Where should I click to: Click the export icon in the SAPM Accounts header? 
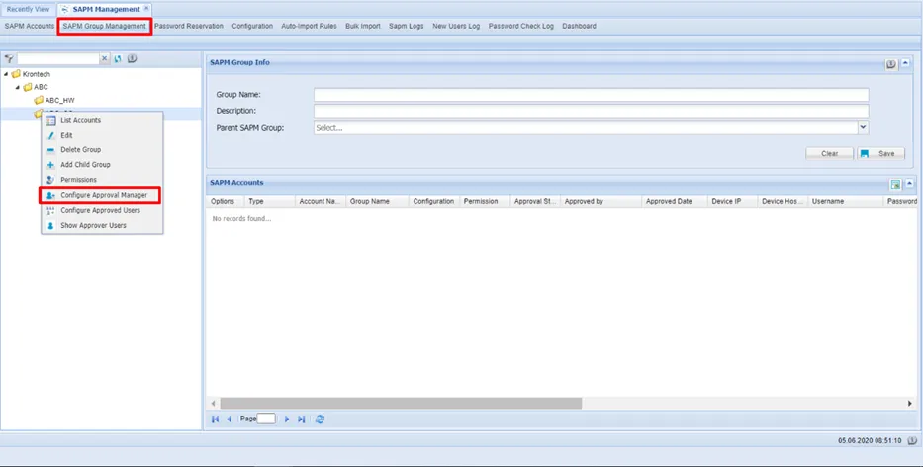[895, 185]
